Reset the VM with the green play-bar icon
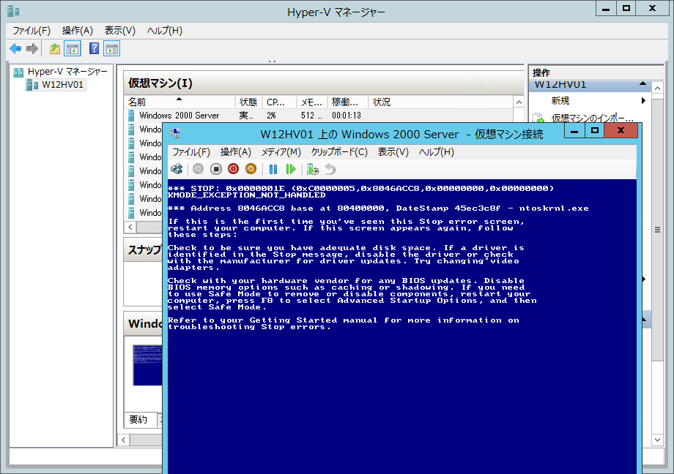Screen dimensions: 674x474 (x=291, y=169)
